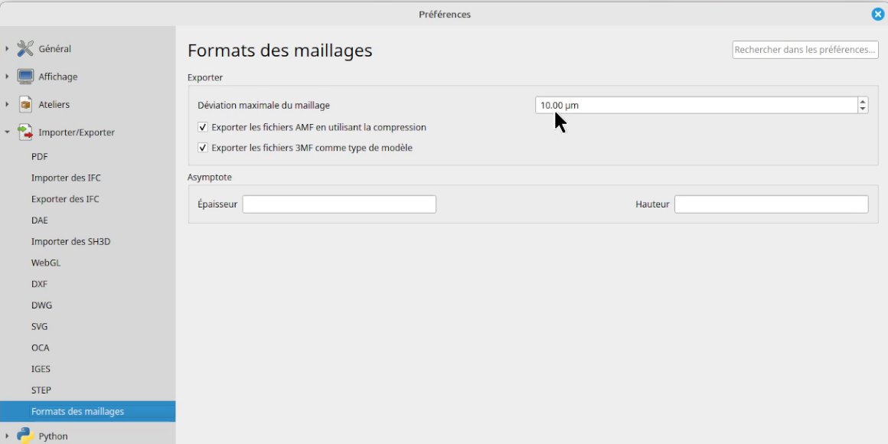Click the Exporter group heading
The image size is (888, 444).
205,77
